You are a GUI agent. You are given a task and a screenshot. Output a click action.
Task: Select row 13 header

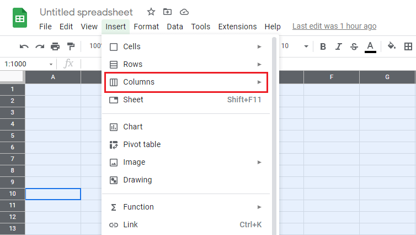click(x=13, y=228)
